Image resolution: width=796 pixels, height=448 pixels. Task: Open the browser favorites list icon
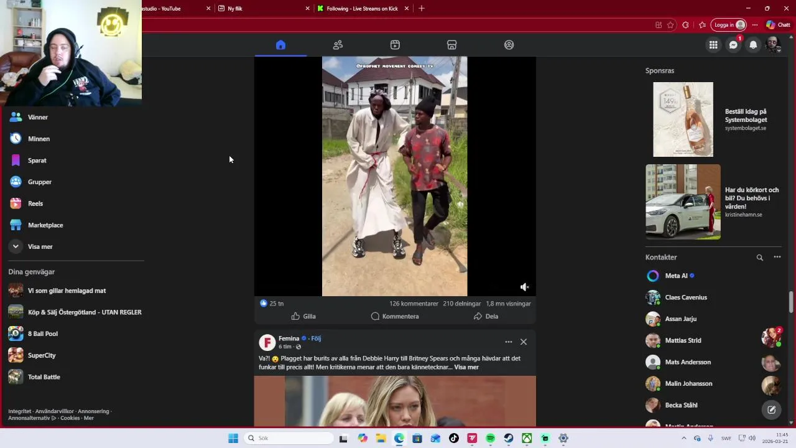(x=702, y=25)
